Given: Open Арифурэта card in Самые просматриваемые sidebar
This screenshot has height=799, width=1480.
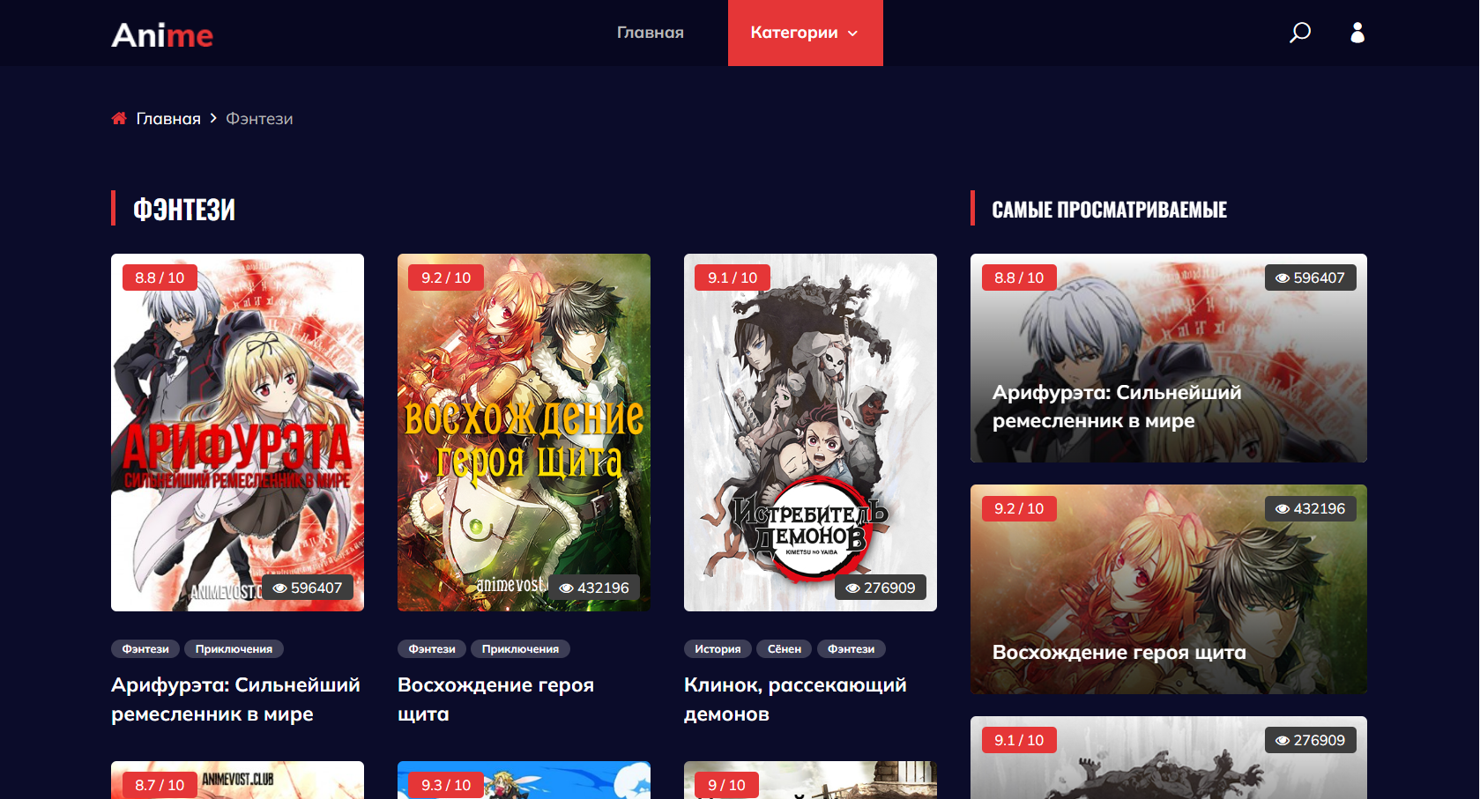Looking at the screenshot, I should coord(1169,359).
